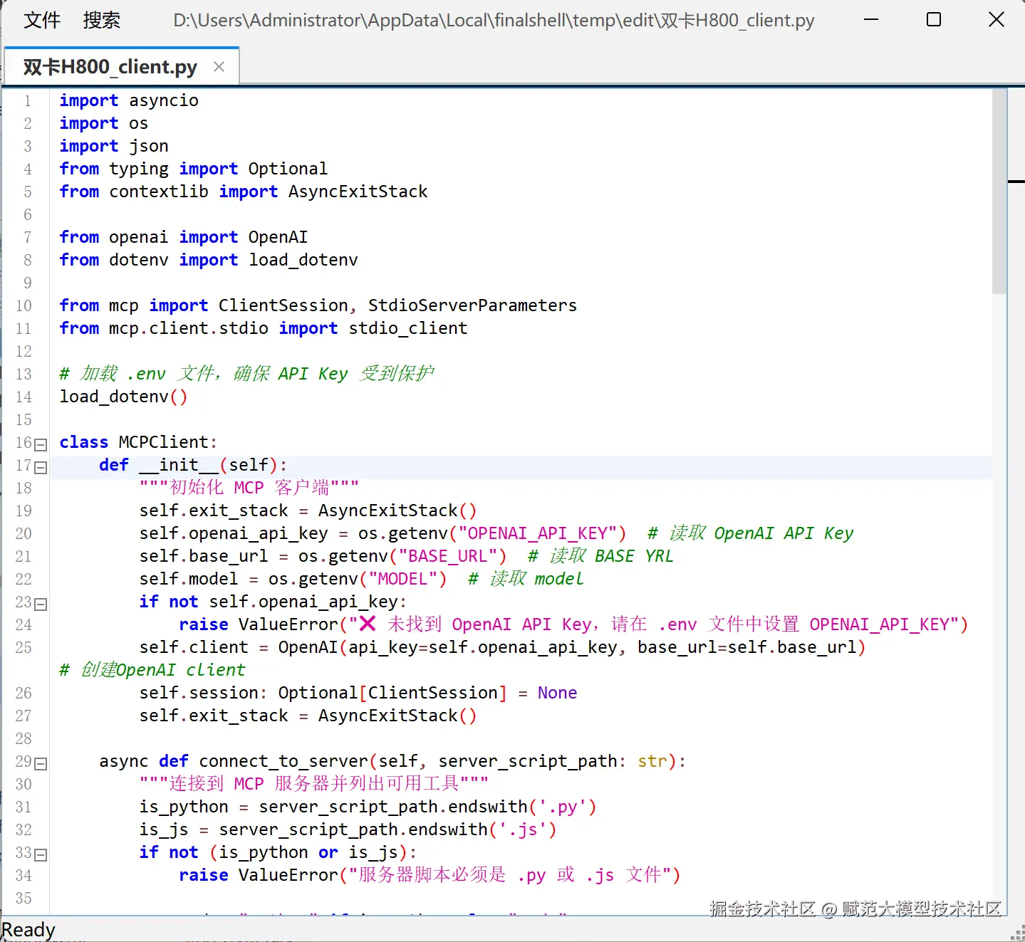Click line number 28 in the gutter

[x=24, y=738]
